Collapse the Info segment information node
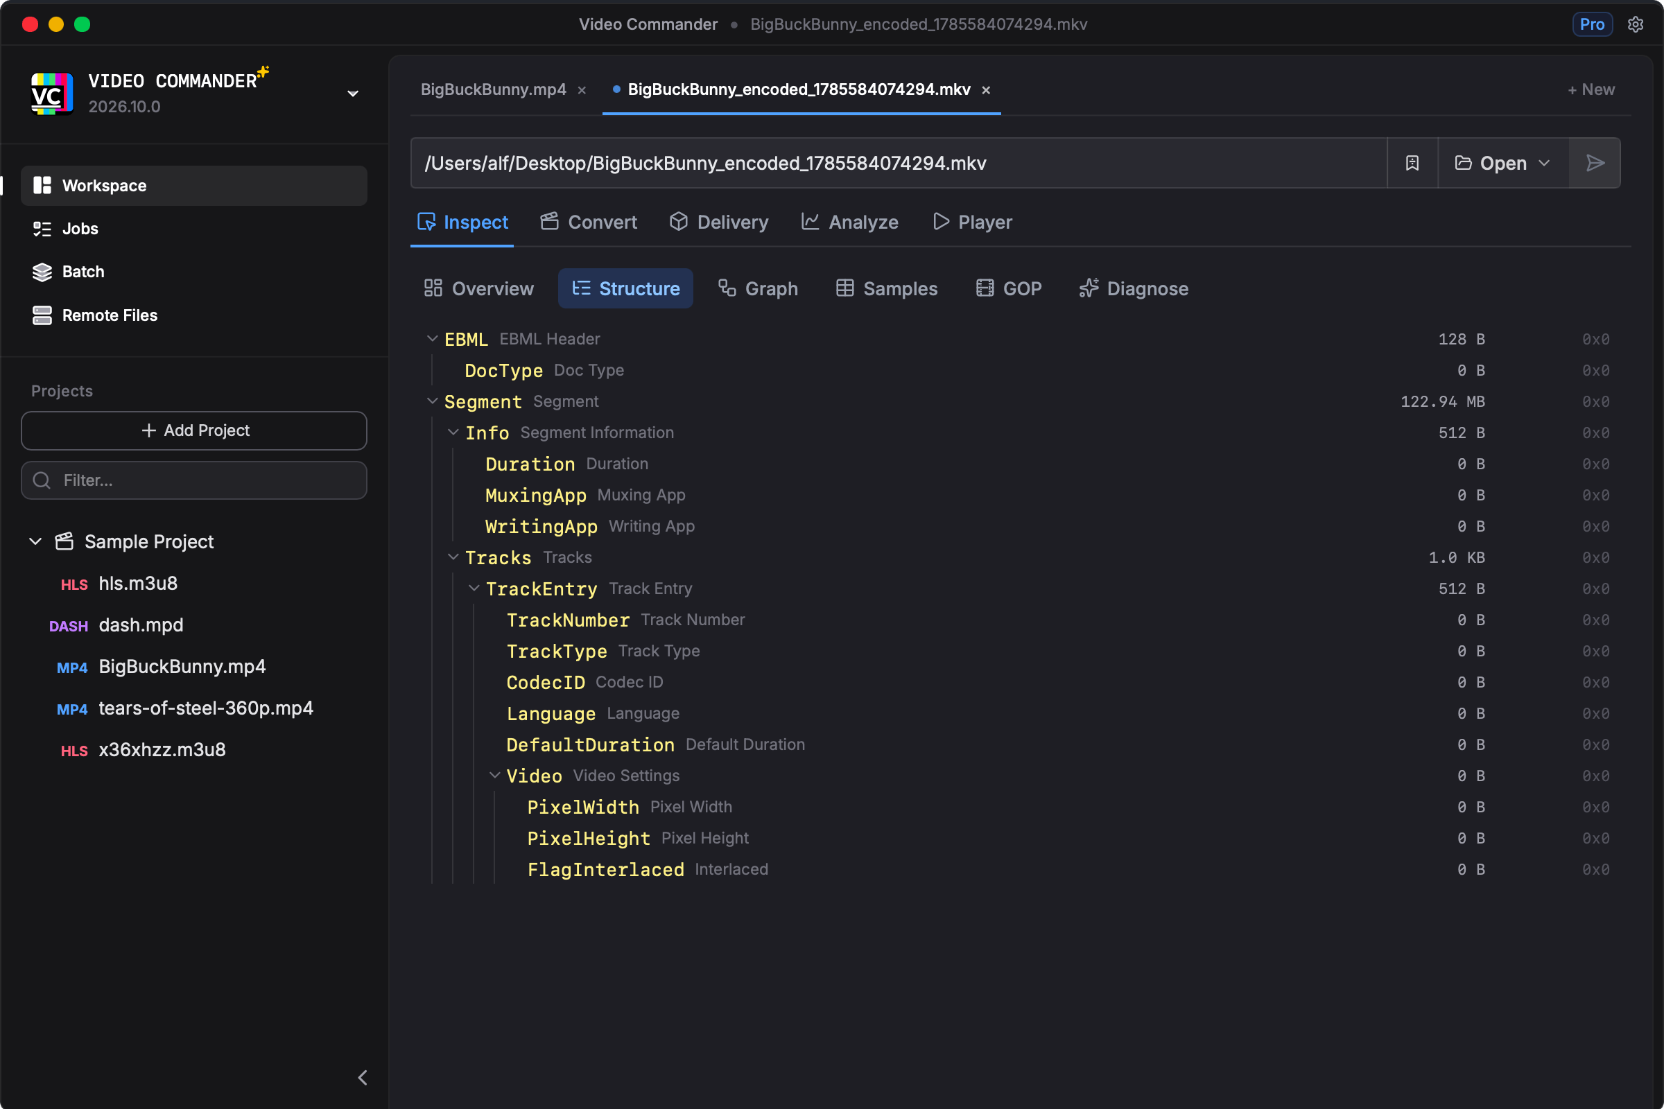 tap(453, 432)
